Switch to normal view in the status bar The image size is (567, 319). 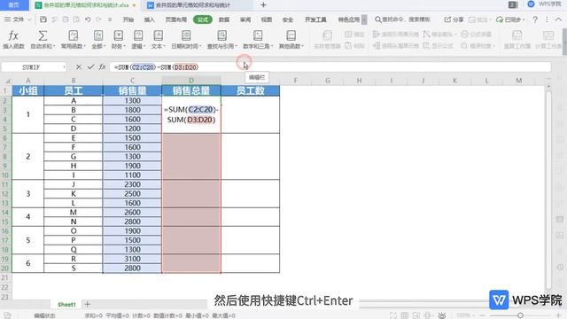point(405,315)
